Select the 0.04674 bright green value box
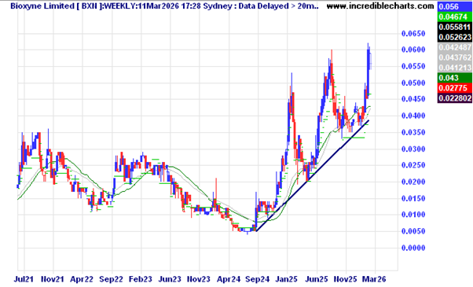Image resolution: width=473 pixels, height=287 pixels. tap(455, 17)
